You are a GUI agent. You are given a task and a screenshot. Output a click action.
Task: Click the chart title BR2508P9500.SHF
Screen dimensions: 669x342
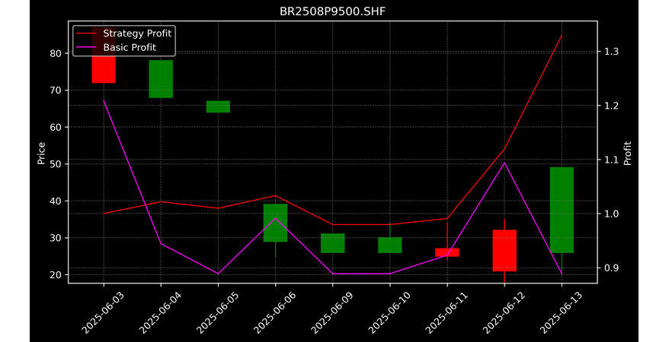tap(332, 11)
